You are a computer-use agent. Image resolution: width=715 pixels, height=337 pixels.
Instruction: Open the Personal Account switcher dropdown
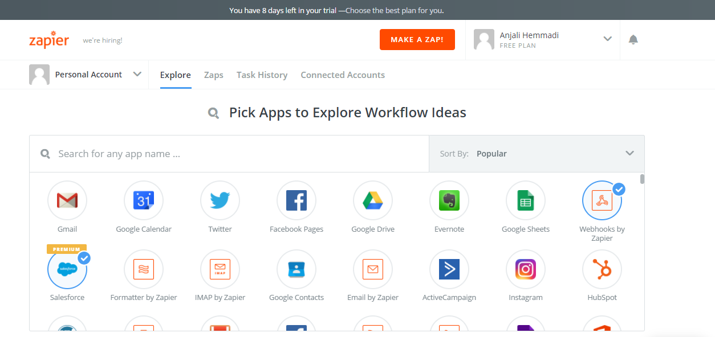pos(86,75)
